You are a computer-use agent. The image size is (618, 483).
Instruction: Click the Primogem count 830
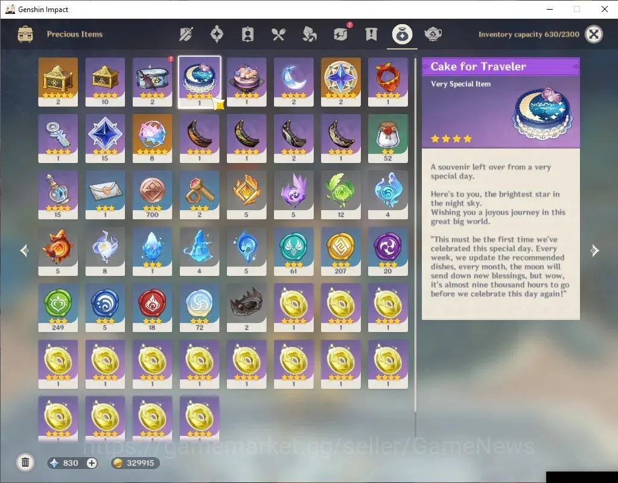[71, 463]
